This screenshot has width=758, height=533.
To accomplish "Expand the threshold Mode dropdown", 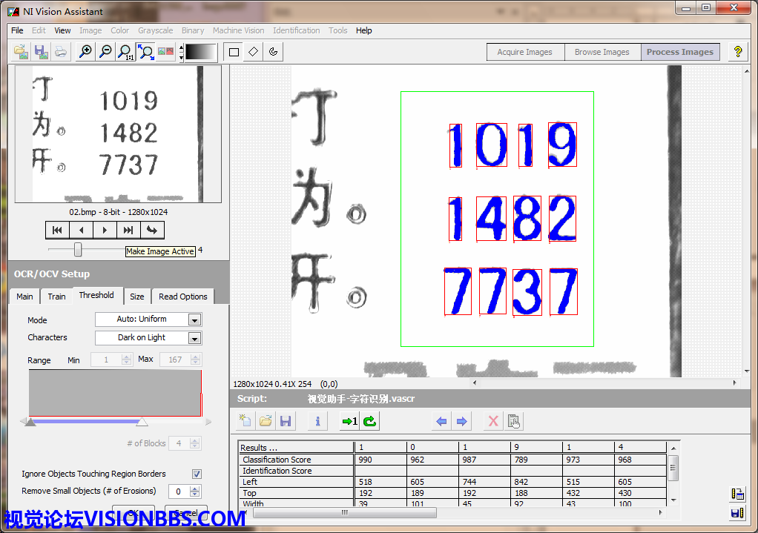I will (194, 320).
